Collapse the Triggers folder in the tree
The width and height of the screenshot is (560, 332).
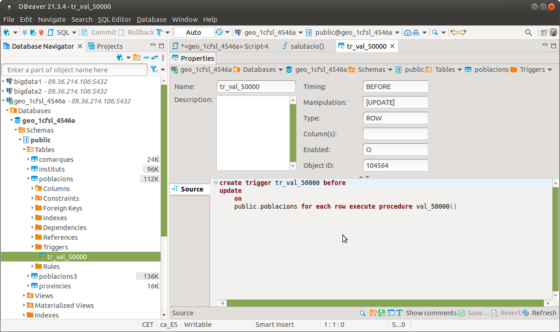(x=33, y=247)
